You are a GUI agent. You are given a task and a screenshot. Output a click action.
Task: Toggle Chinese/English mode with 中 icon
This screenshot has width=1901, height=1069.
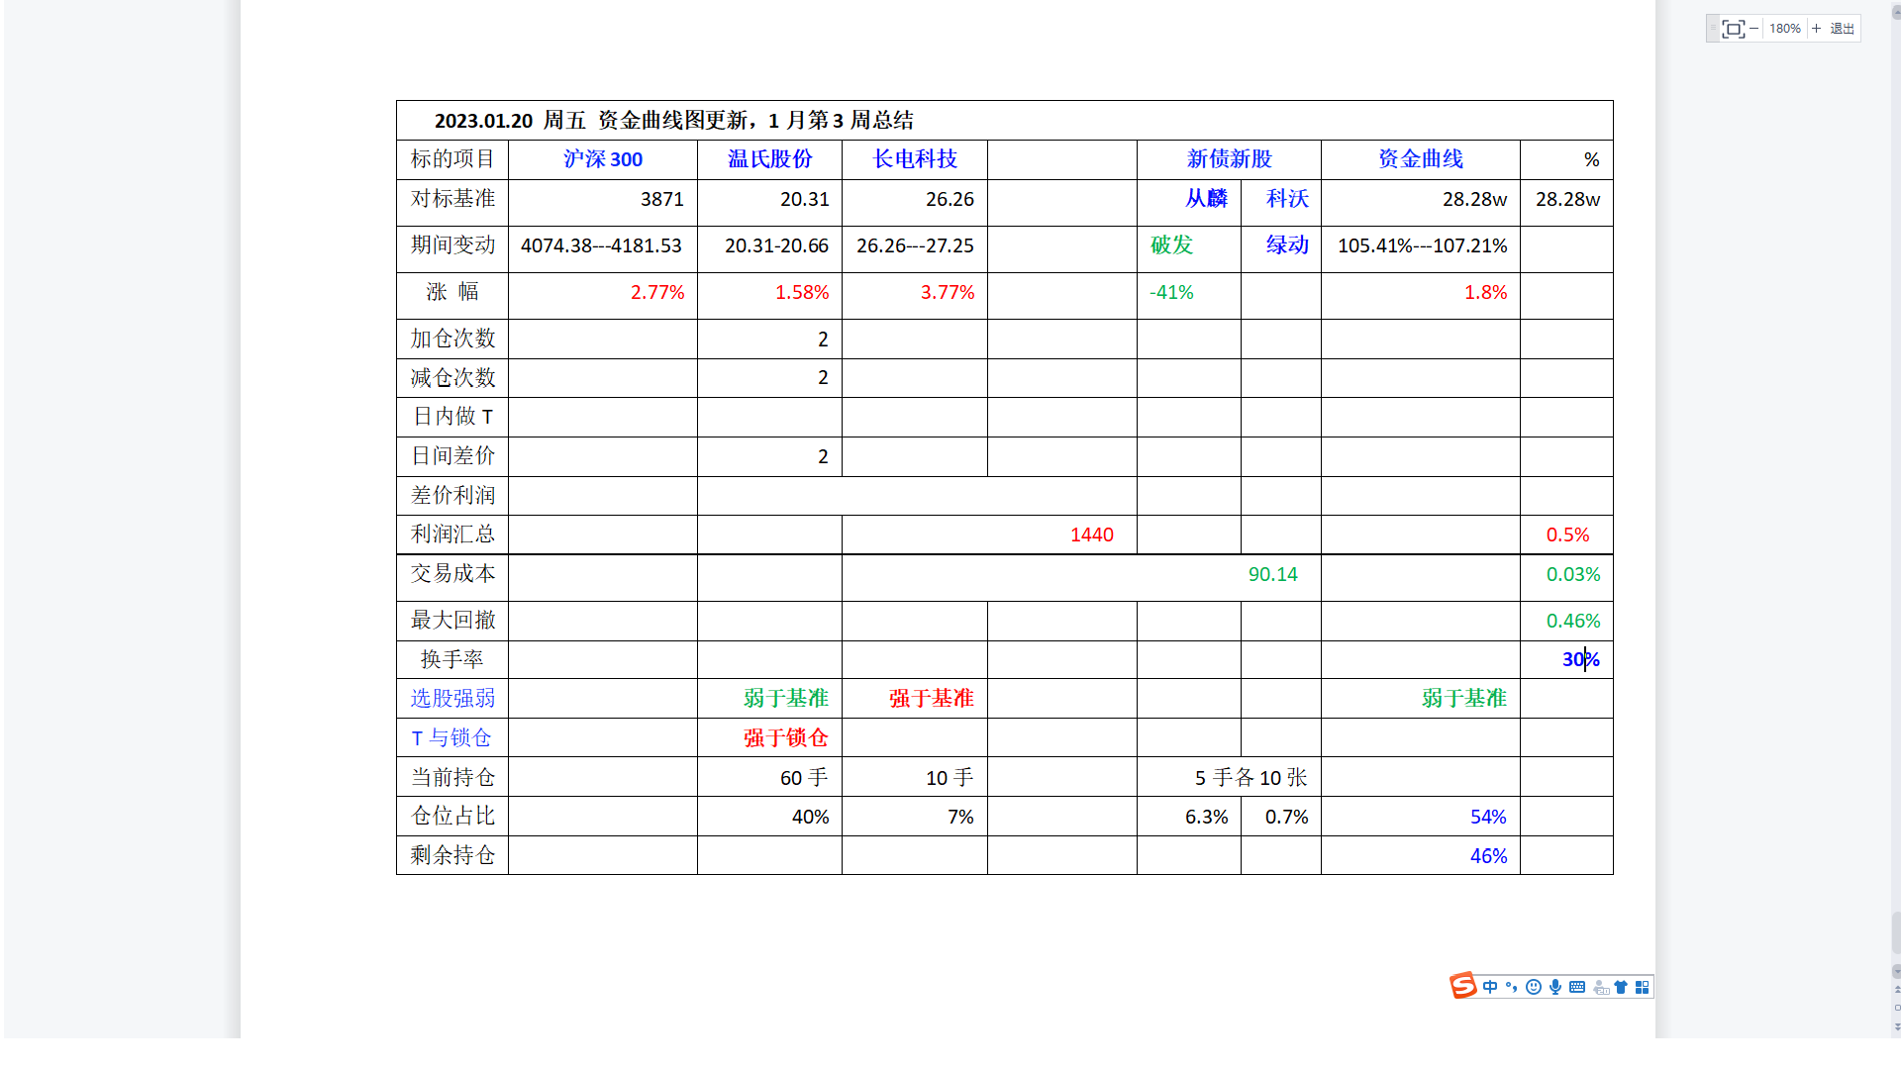1490,987
